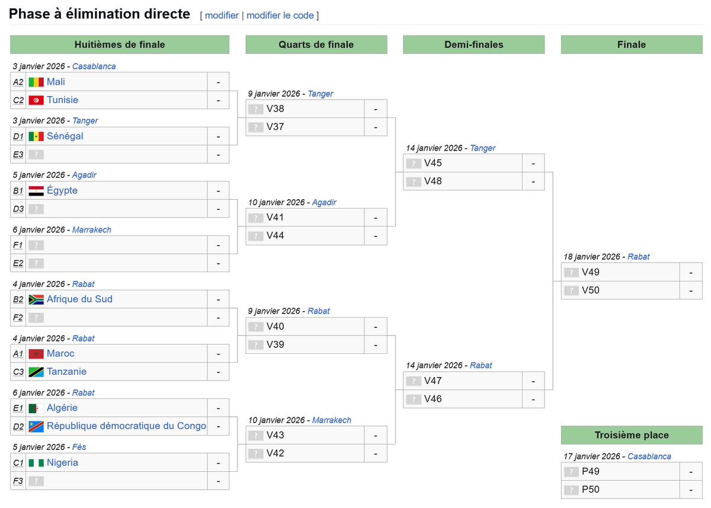Viewport: 711px width, 508px height.
Task: Click the placeholder flag beside V49
Action: pyautogui.click(x=571, y=273)
